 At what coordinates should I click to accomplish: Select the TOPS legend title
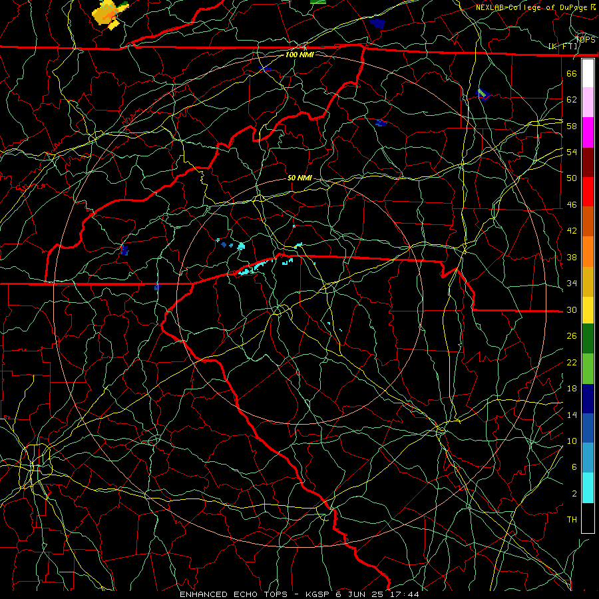(585, 40)
